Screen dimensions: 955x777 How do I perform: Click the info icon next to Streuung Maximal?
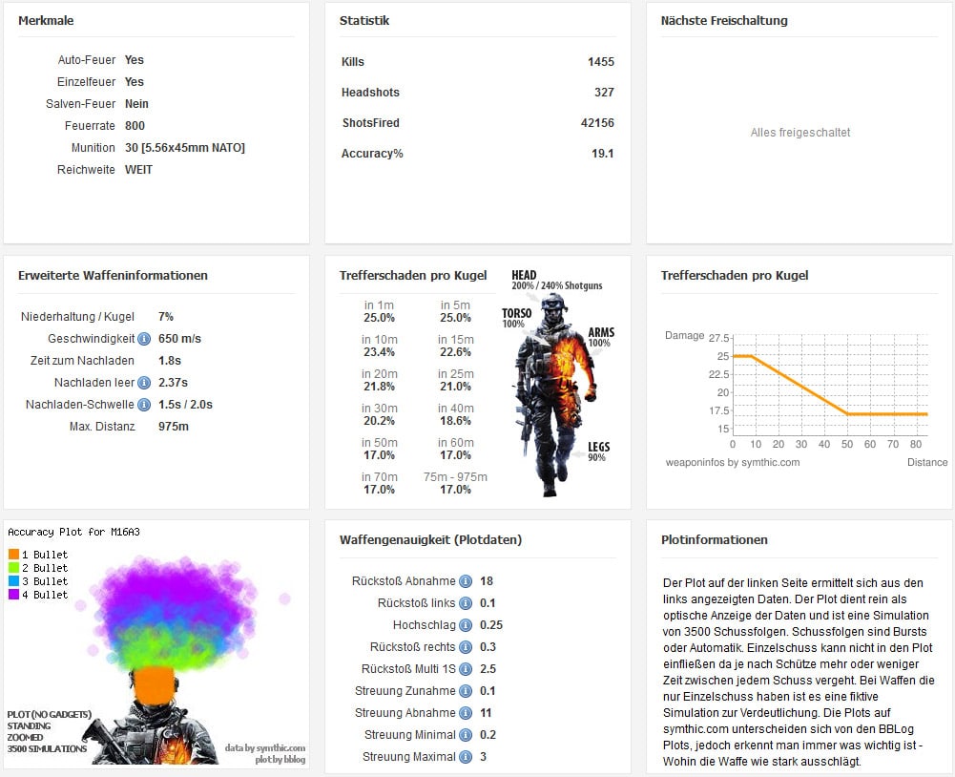click(466, 757)
